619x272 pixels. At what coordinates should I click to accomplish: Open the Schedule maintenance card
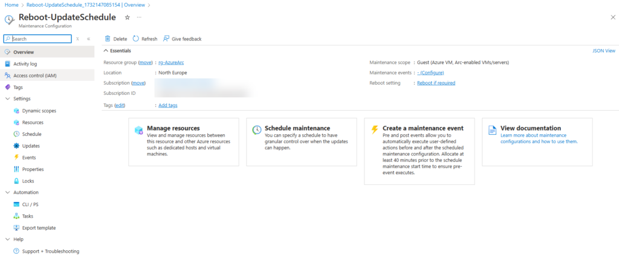coord(302,141)
